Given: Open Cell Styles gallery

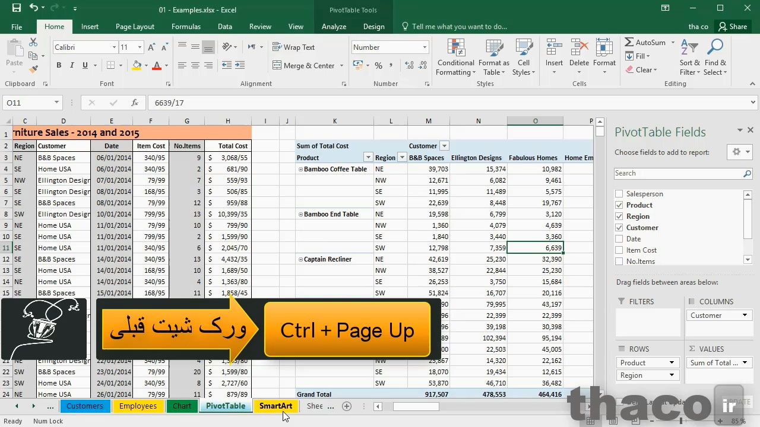Looking at the screenshot, I should click(524, 58).
